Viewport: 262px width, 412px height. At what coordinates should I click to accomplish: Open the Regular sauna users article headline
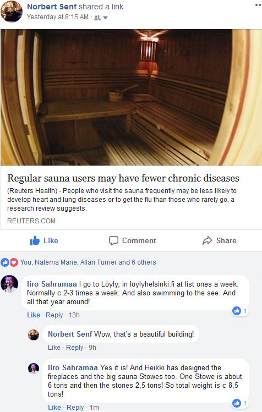123,178
